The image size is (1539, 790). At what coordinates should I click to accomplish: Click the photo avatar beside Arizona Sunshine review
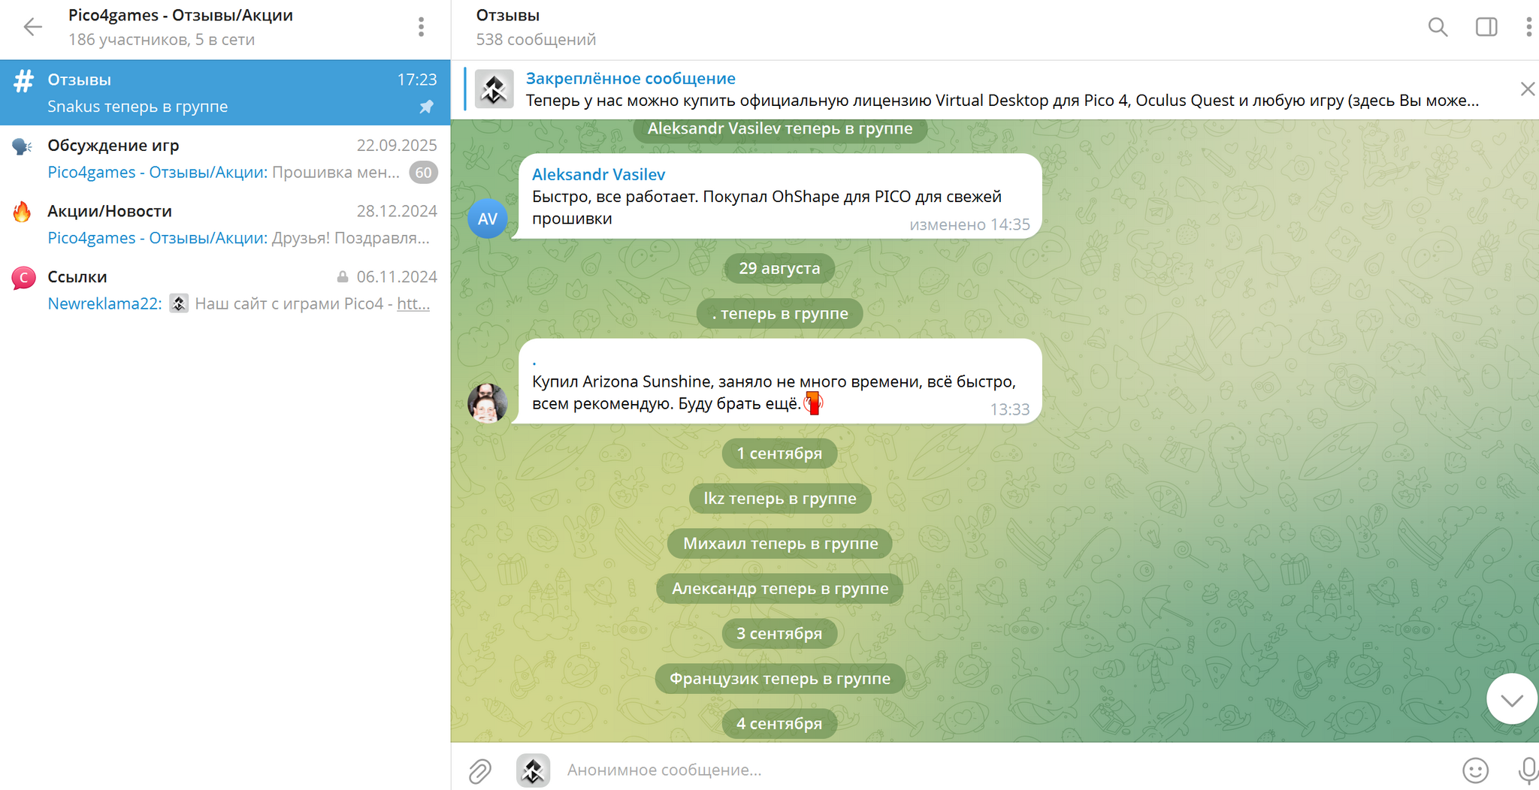pyautogui.click(x=487, y=403)
